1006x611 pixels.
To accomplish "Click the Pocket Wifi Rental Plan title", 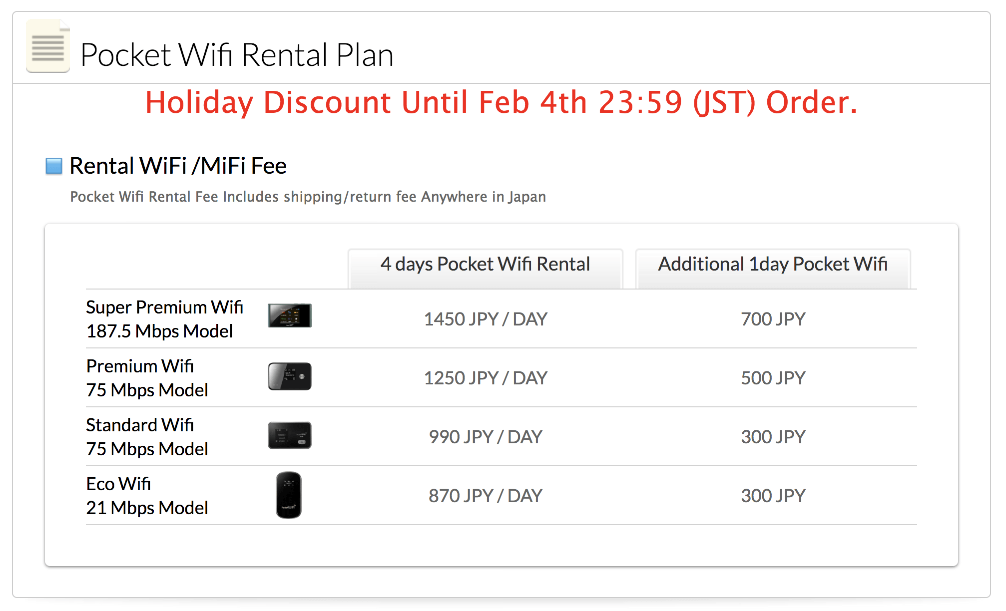I will 237,54.
